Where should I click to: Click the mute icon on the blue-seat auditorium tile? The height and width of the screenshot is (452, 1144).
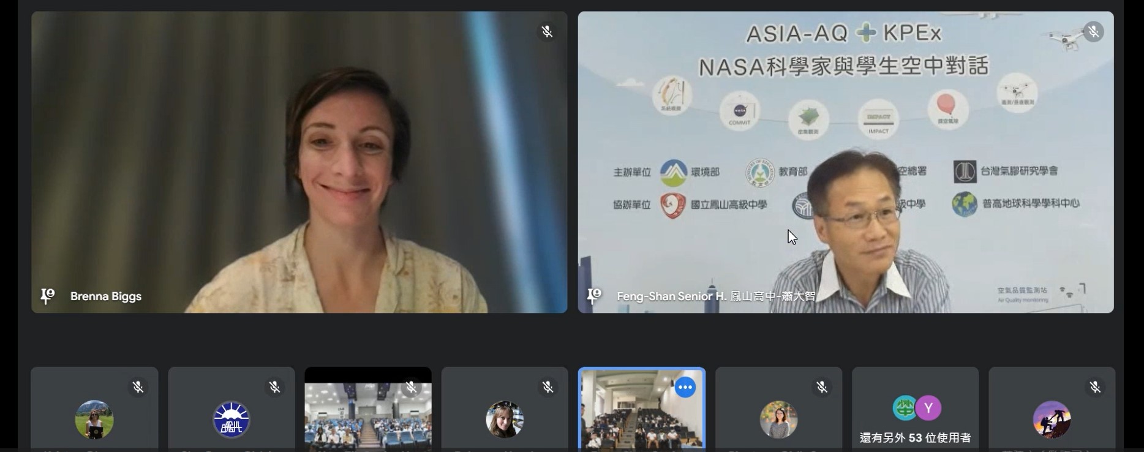coord(411,387)
